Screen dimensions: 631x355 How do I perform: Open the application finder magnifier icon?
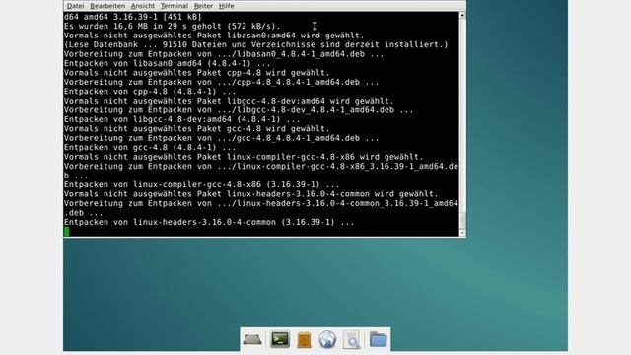click(x=352, y=340)
